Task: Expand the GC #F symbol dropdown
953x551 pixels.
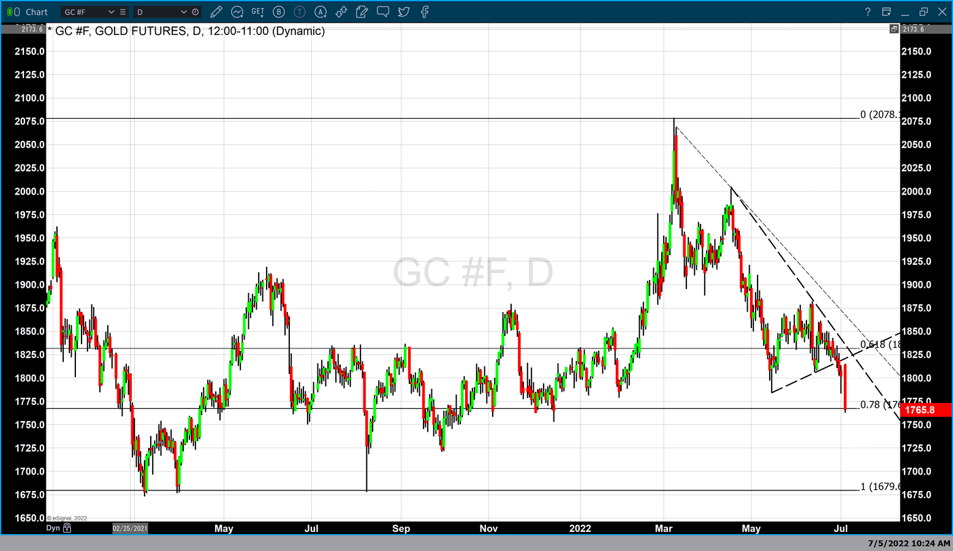Action: [x=111, y=12]
